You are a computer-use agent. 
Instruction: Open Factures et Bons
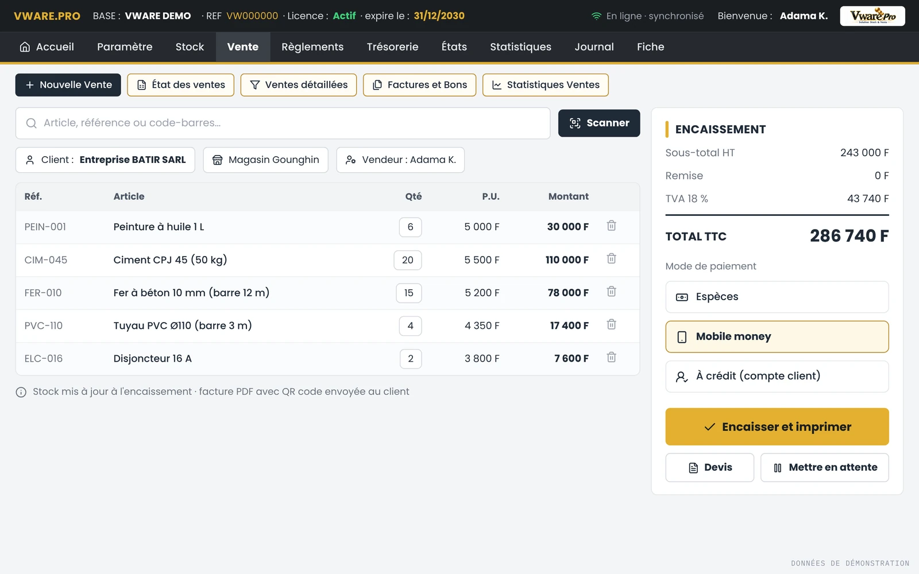pyautogui.click(x=419, y=85)
